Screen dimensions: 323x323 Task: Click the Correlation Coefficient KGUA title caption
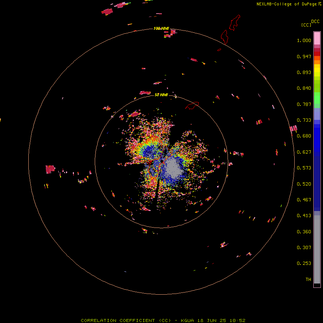163,320
